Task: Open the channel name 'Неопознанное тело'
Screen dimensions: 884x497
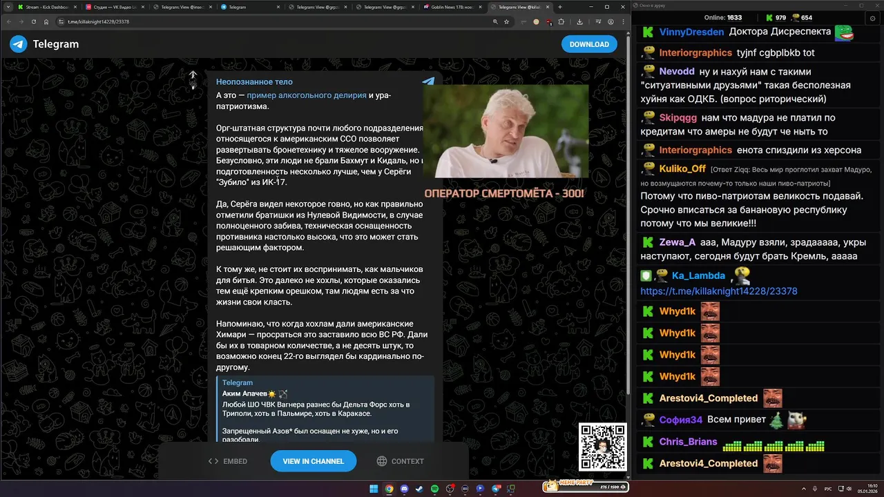Action: 254,81
